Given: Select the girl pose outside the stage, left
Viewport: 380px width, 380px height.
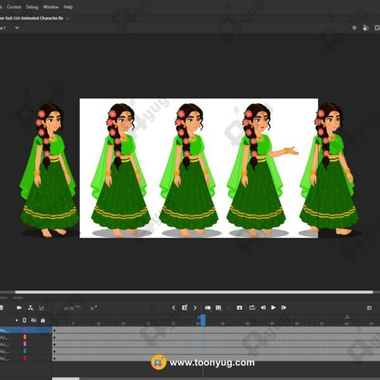Looking at the screenshot, I should (49, 170).
